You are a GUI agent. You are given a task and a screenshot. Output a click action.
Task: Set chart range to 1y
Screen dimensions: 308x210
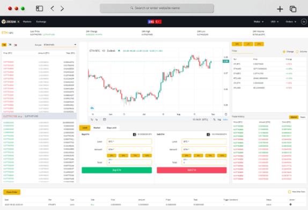coord(97,120)
